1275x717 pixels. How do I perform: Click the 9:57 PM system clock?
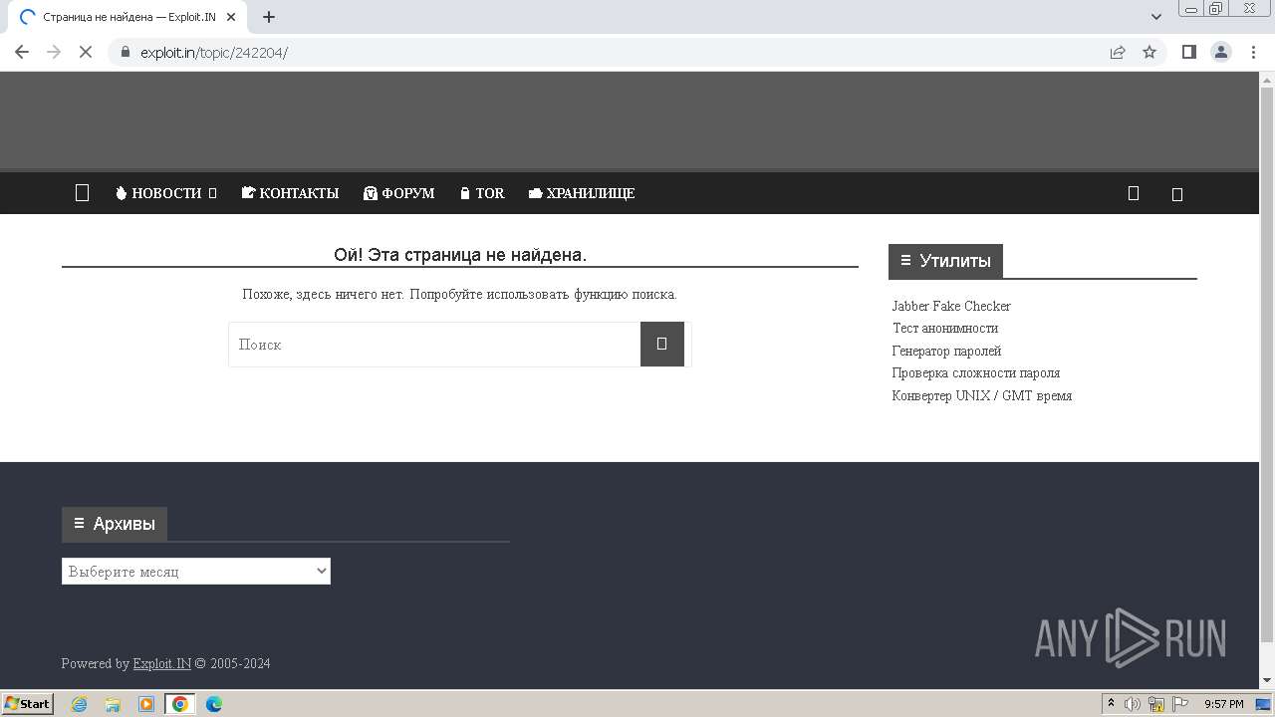pyautogui.click(x=1224, y=704)
